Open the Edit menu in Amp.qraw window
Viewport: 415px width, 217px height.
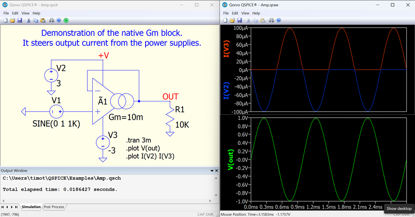point(235,13)
